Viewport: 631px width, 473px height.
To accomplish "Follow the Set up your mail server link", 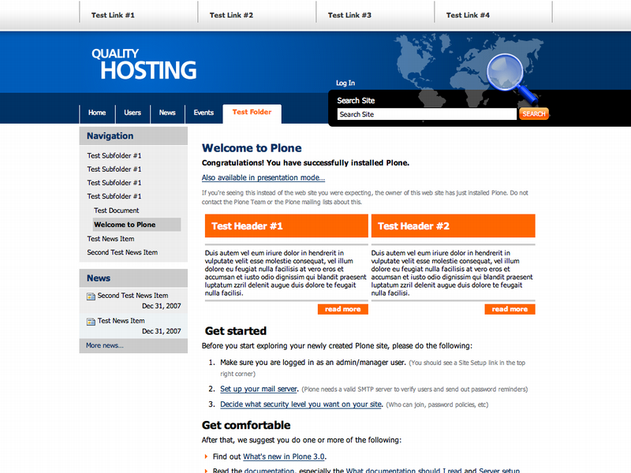I will coord(259,389).
